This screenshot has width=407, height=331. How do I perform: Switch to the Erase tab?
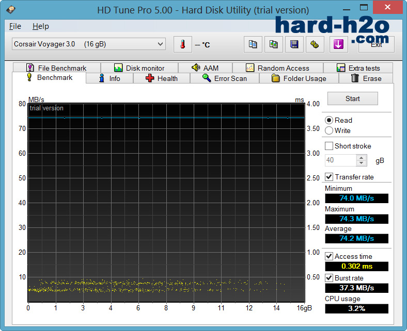tap(366, 78)
